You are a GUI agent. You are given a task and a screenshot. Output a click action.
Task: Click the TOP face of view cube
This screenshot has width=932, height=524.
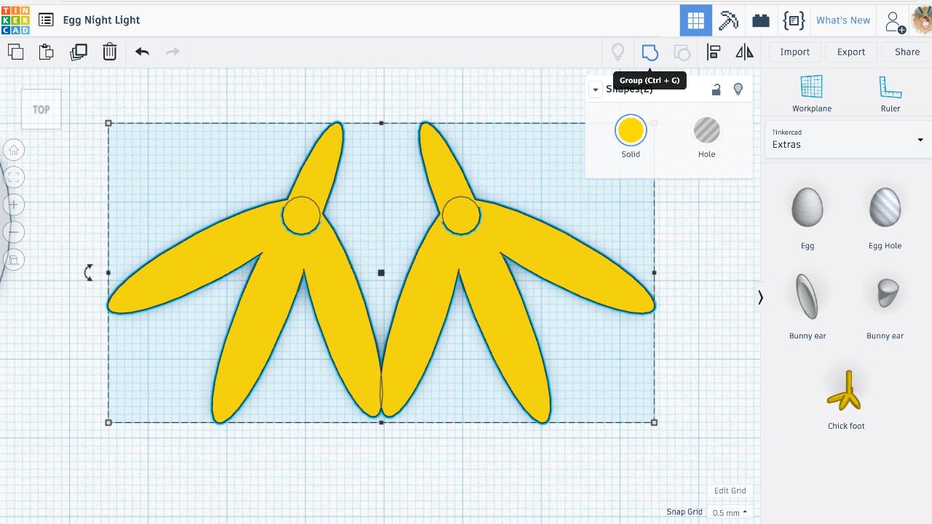click(x=42, y=109)
